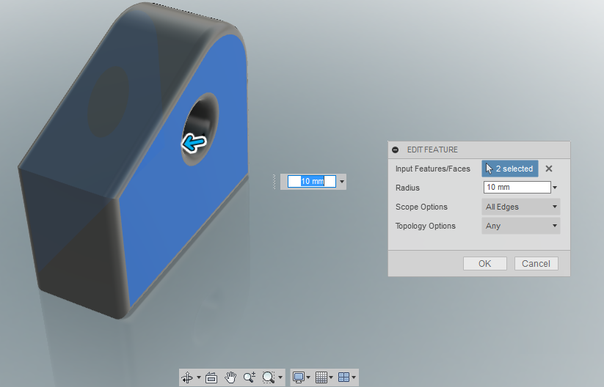Viewport: 604px width, 387px height.
Task: Expand the Zoom Window options arrow
Action: 280,377
